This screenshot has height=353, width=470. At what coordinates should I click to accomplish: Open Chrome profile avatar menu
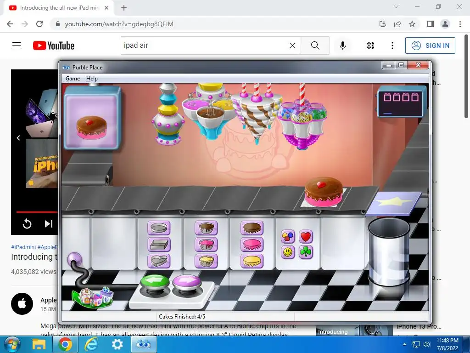[x=445, y=24]
